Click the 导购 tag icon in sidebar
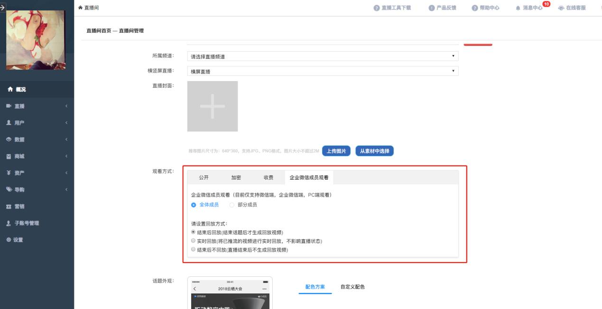Image resolution: width=602 pixels, height=309 pixels. click(x=9, y=190)
